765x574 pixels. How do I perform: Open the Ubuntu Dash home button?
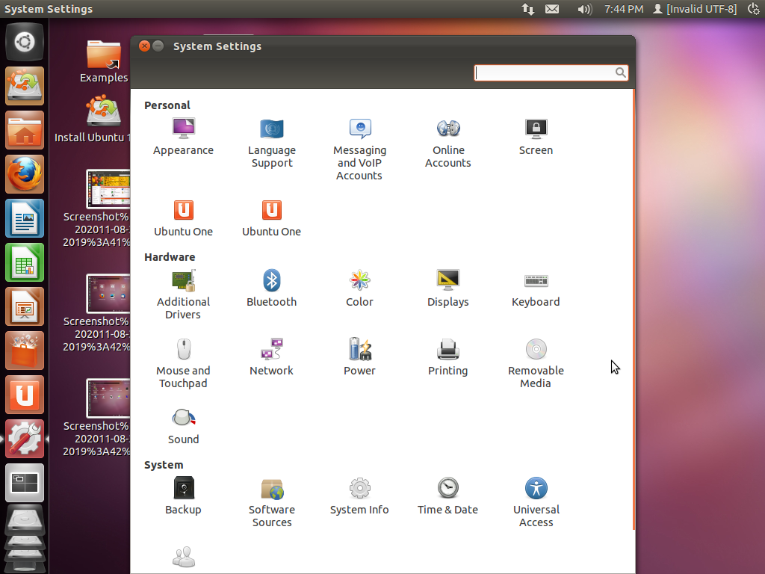[25, 42]
